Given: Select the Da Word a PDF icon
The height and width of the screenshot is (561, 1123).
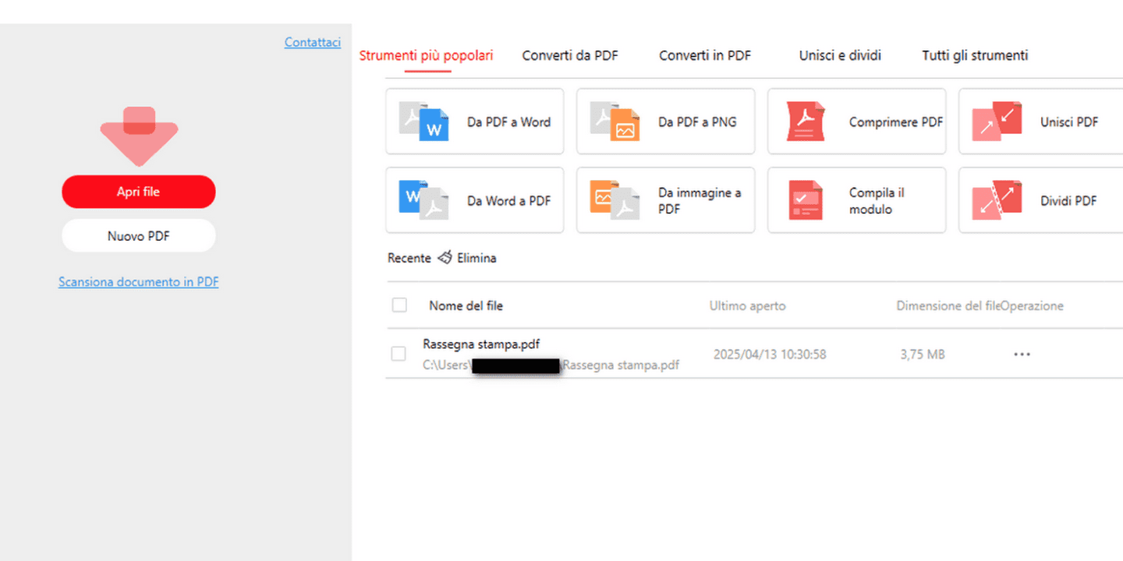Looking at the screenshot, I should coord(423,200).
